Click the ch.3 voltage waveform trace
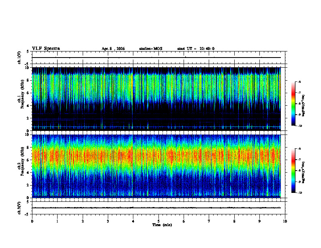Image resolution: width=321 pixels, height=248 pixels. point(156,208)
